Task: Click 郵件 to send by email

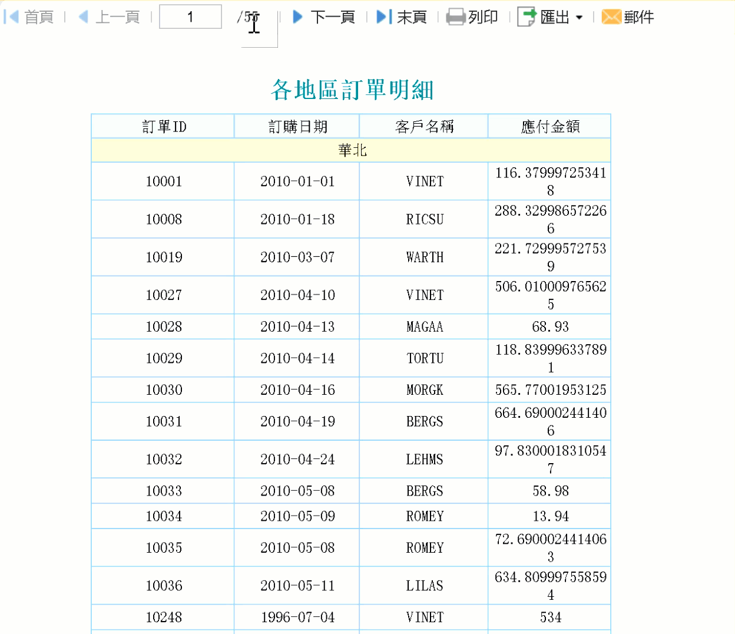Action: [639, 17]
